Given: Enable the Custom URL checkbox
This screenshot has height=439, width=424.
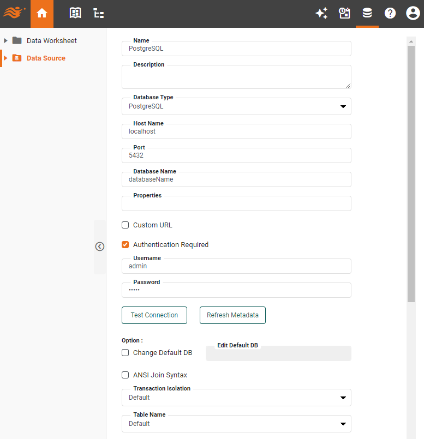Looking at the screenshot, I should click(x=125, y=225).
